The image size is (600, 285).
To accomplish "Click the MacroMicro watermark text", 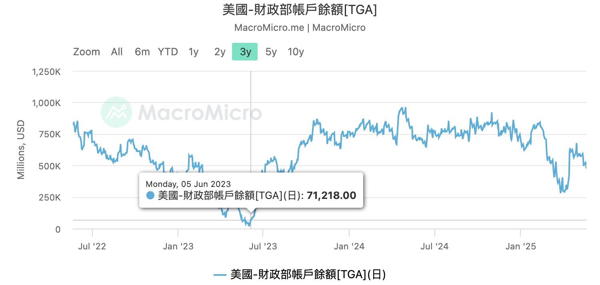I will pos(200,112).
